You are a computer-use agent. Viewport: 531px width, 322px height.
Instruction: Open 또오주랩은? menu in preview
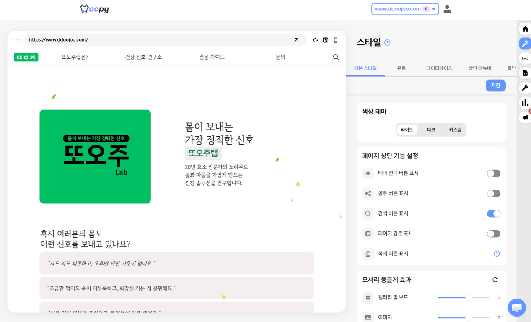coord(75,57)
